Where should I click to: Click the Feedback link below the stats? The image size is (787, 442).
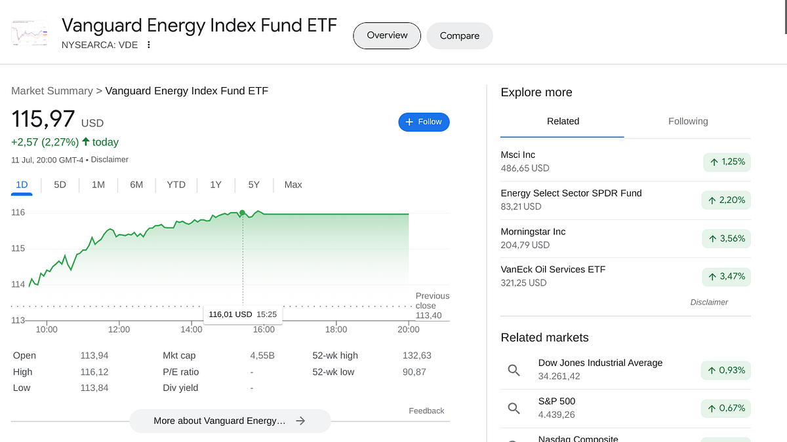point(426,410)
